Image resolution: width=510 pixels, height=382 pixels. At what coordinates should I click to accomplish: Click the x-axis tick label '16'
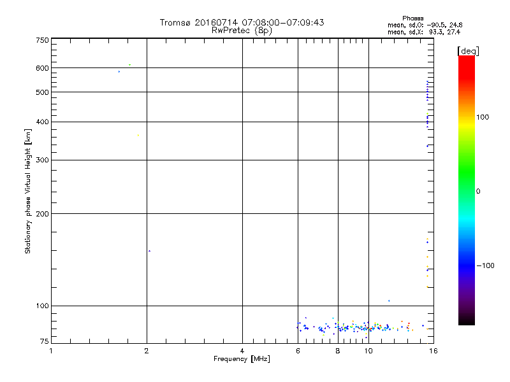click(x=433, y=351)
